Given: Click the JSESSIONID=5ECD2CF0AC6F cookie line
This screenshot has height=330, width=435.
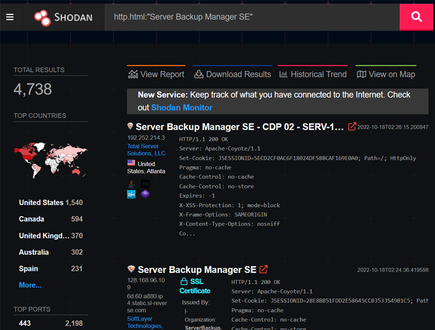Looking at the screenshot, I should click(298, 158).
